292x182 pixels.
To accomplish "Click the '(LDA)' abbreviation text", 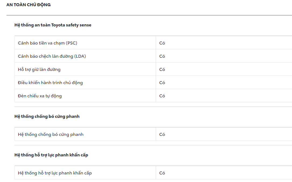I will [x=80, y=56].
